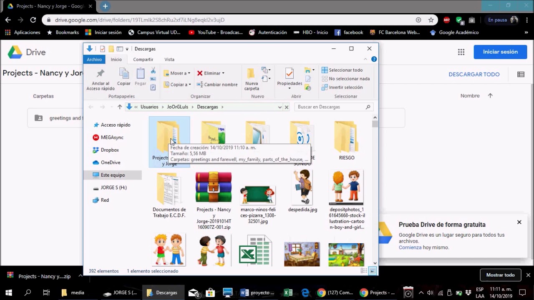The height and width of the screenshot is (300, 534).
Task: Switch to large icons view in status bar
Action: pos(373,271)
